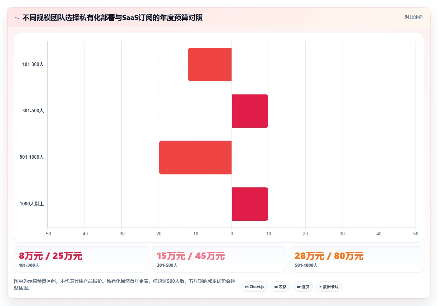438x306 pixels.
Task: Click the footnote starting with 图中为示意预算区间
Action: tap(124, 285)
